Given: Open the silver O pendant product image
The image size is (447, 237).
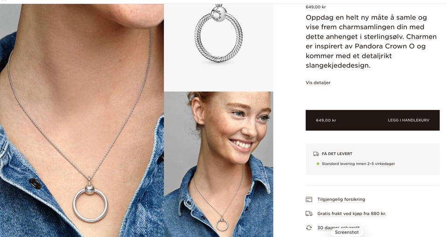Looking at the screenshot, I should 218,47.
